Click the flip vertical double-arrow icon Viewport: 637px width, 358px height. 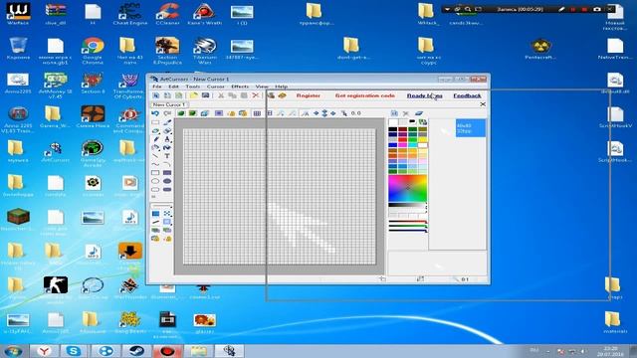point(324,113)
